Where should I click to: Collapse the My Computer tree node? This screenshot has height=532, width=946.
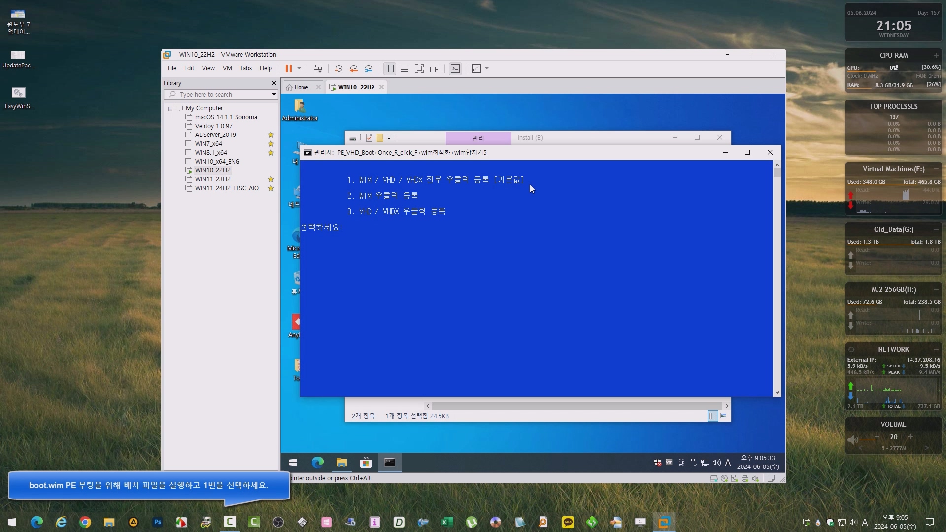pyautogui.click(x=170, y=108)
